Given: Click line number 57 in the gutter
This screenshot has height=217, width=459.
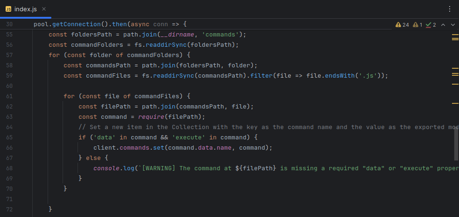Looking at the screenshot, I should pos(10,55).
